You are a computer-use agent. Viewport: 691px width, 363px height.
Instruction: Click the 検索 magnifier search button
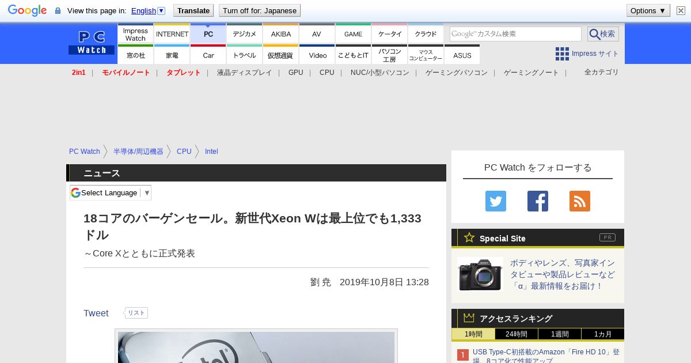click(x=603, y=34)
